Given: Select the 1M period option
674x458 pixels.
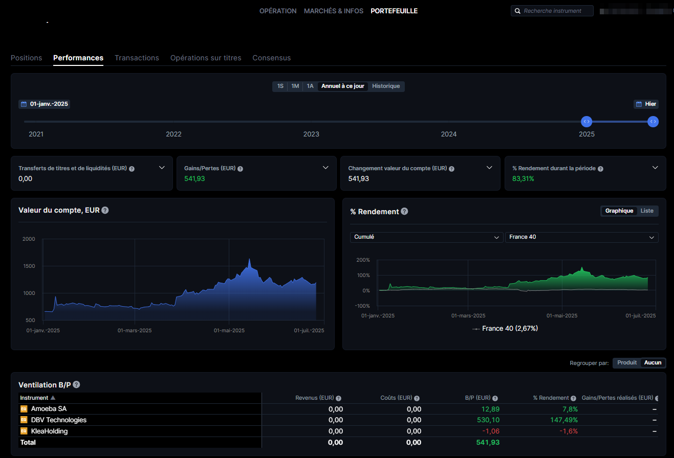Looking at the screenshot, I should 295,86.
